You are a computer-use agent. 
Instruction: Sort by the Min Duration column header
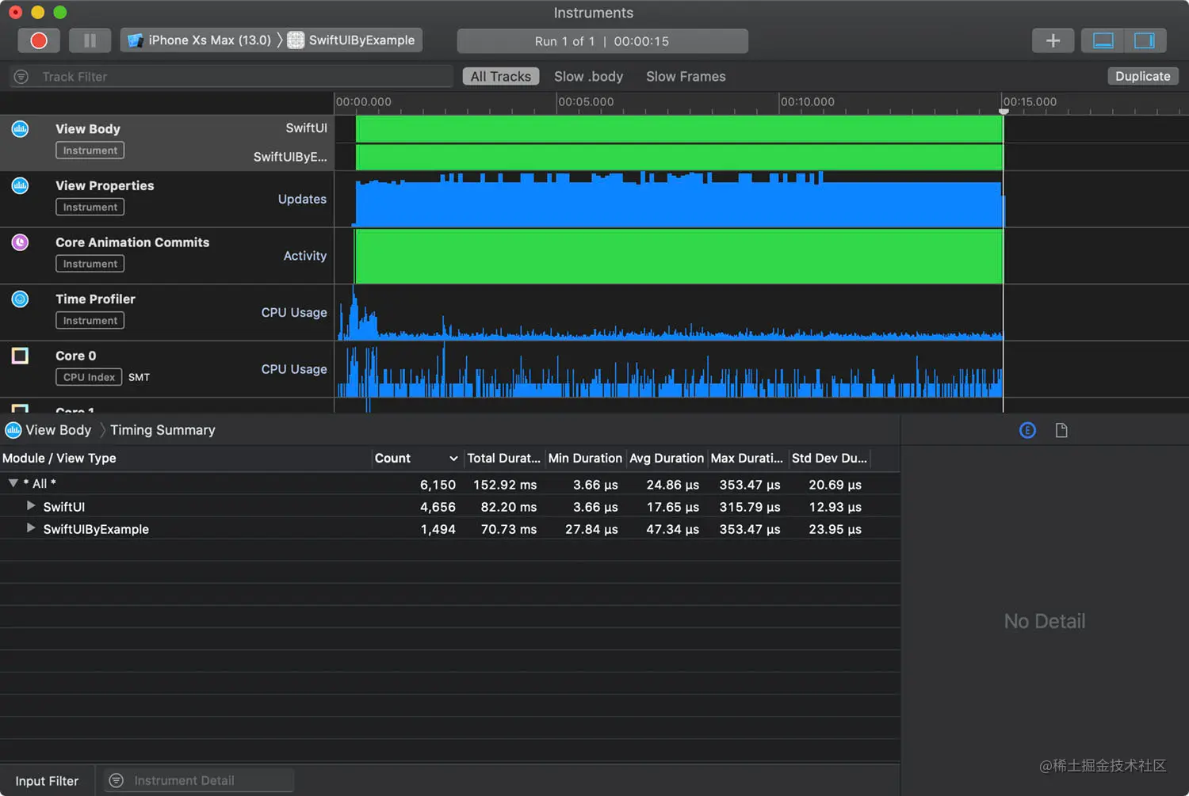pos(585,459)
